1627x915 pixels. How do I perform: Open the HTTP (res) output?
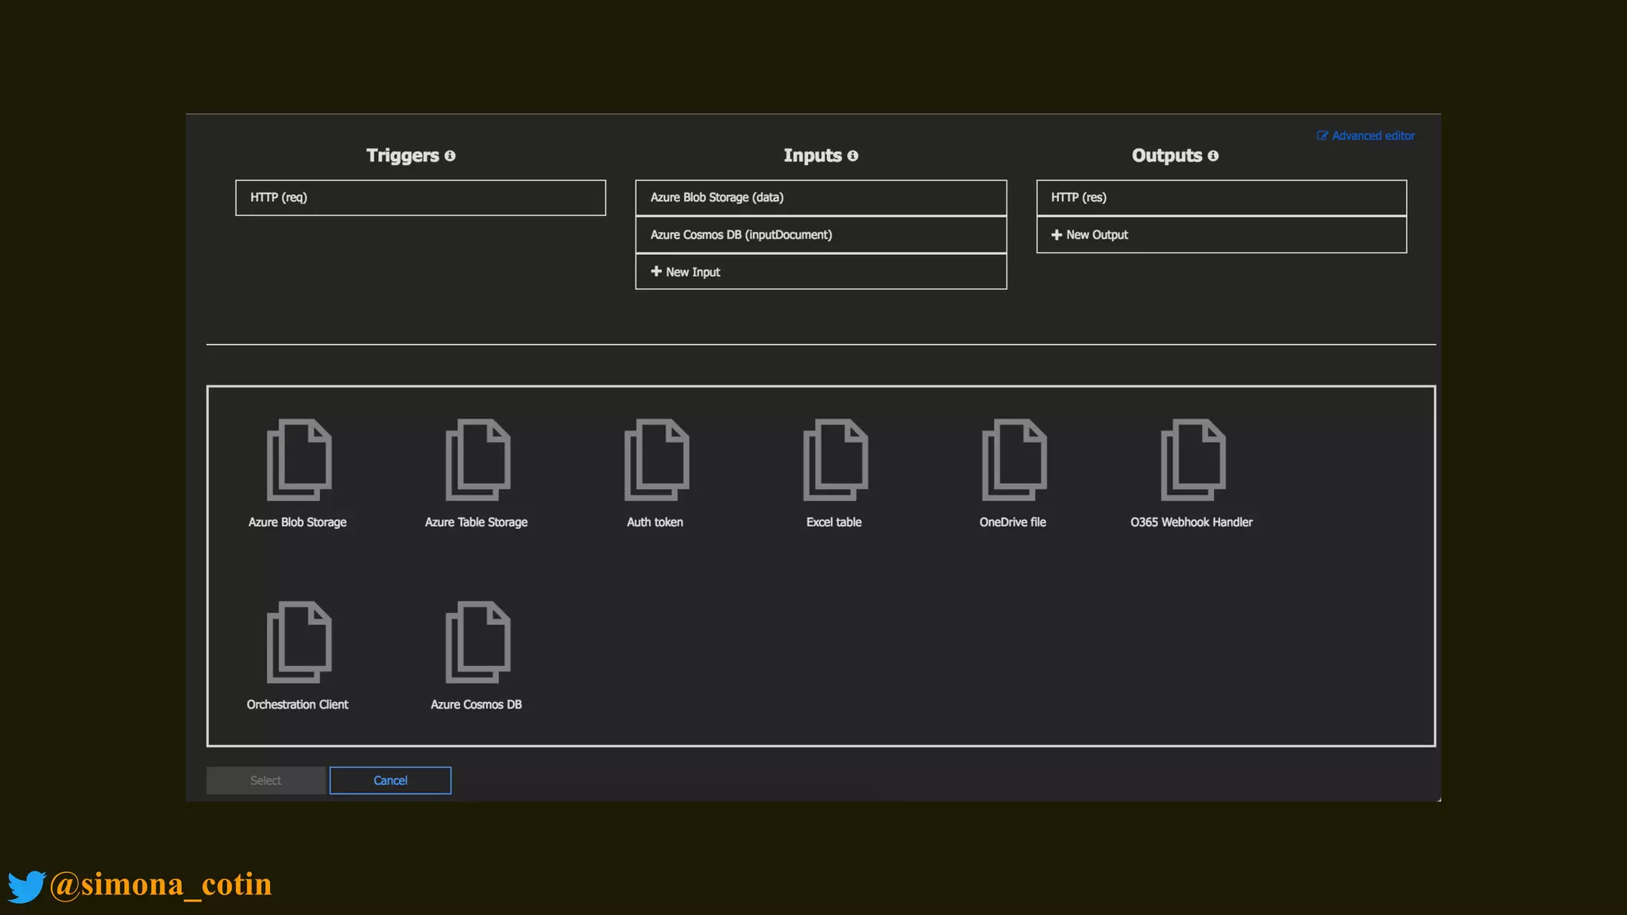coord(1221,198)
